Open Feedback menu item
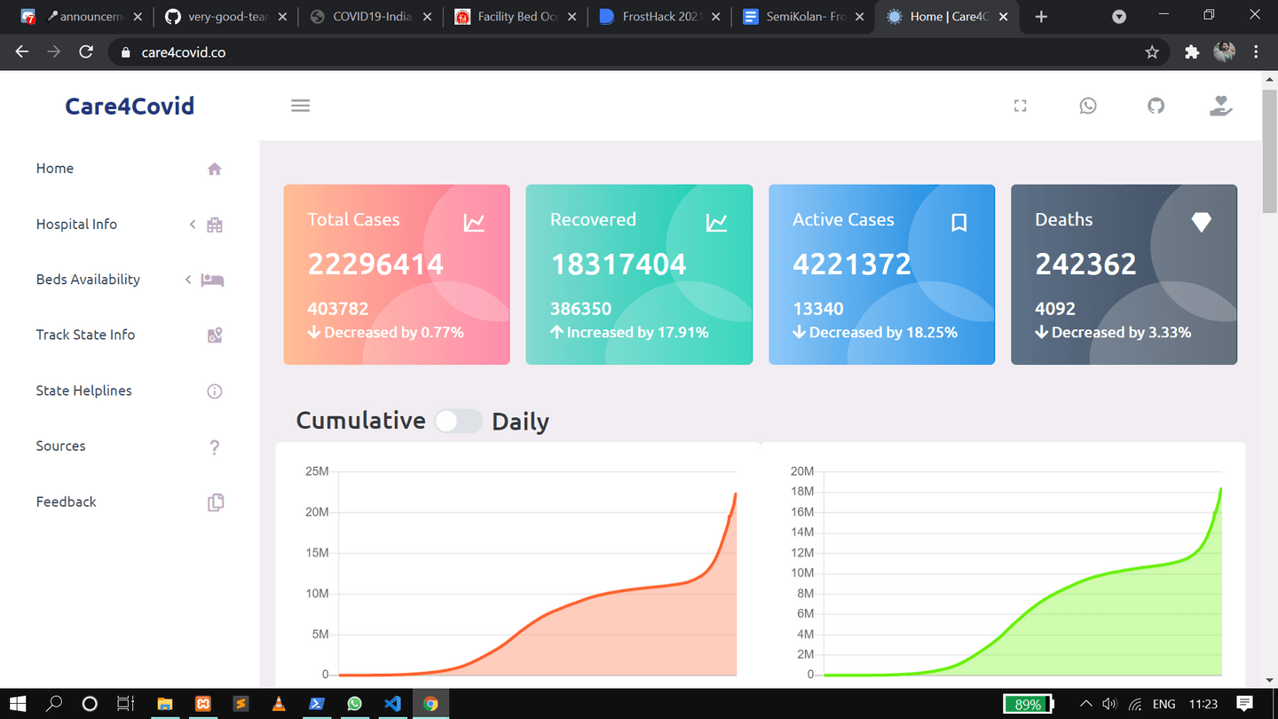Image resolution: width=1278 pixels, height=719 pixels. [66, 502]
